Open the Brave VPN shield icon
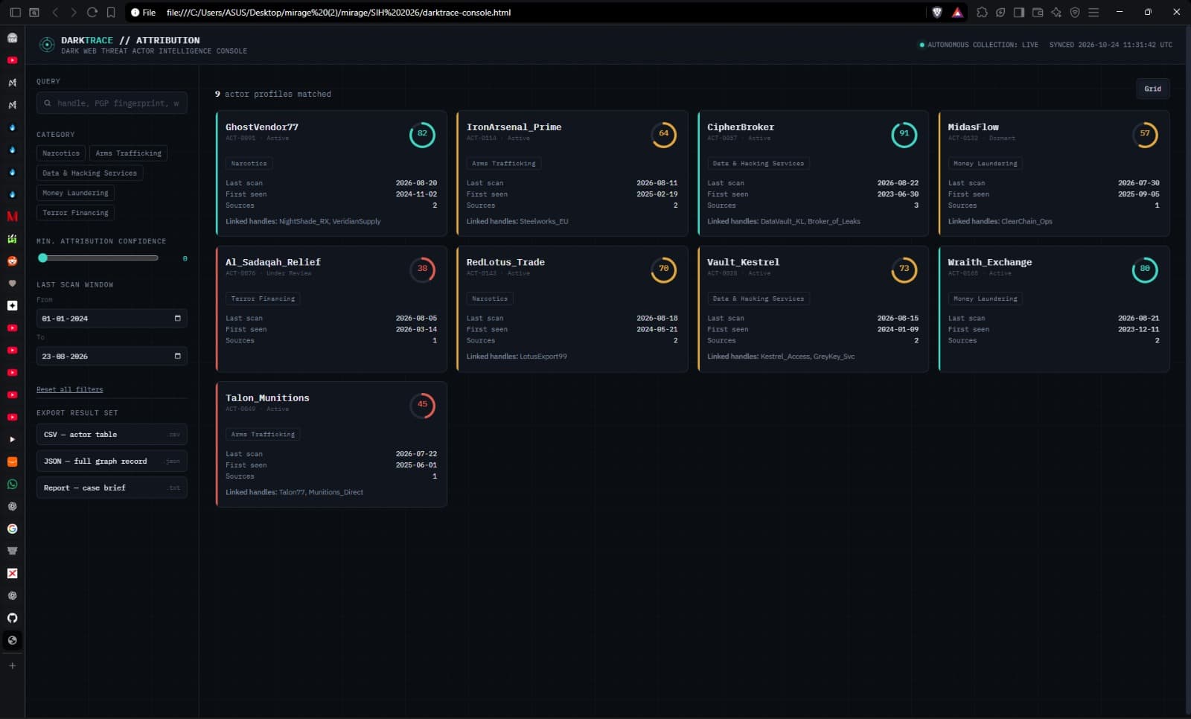The width and height of the screenshot is (1191, 719). click(1075, 12)
